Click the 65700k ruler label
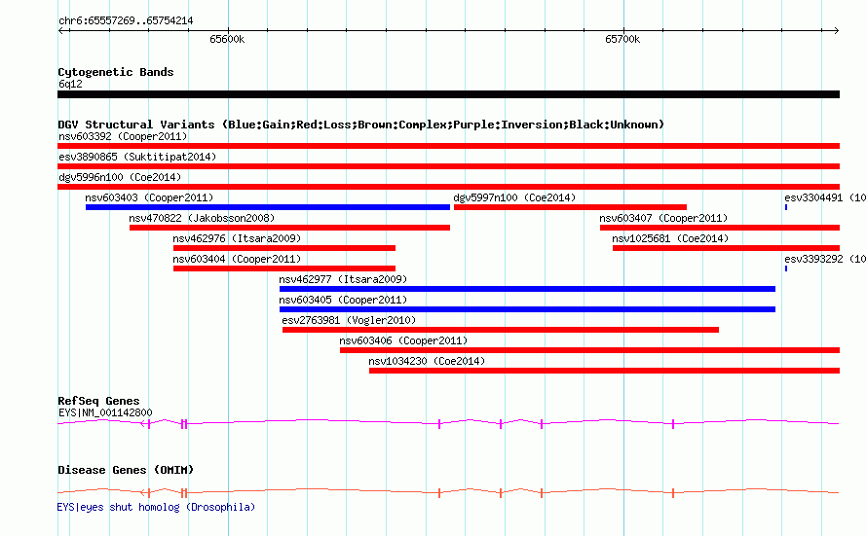 622,39
